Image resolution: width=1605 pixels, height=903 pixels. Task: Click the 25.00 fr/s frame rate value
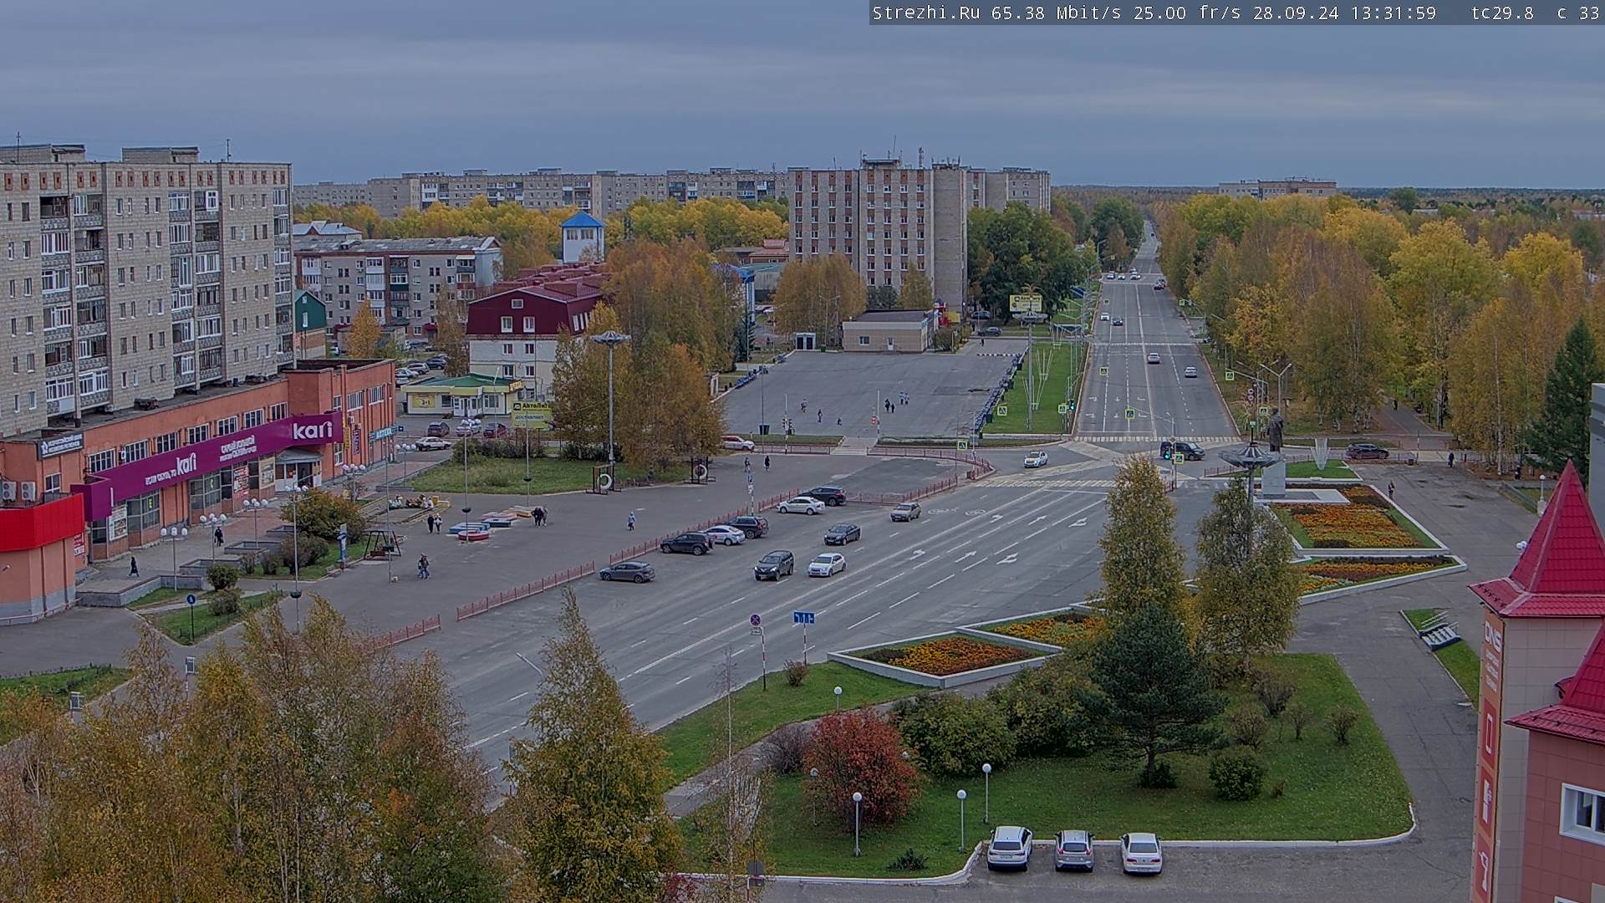[1186, 13]
